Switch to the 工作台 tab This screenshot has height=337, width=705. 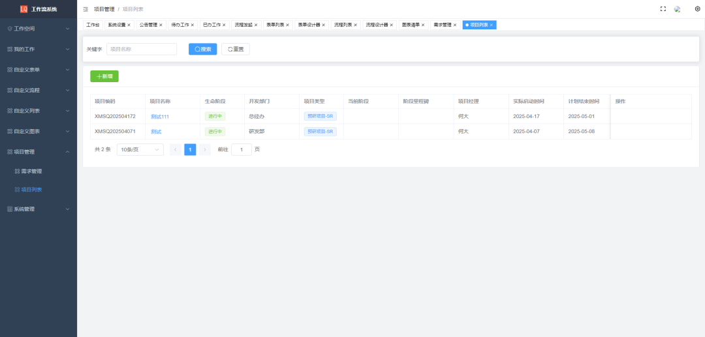tap(93, 25)
